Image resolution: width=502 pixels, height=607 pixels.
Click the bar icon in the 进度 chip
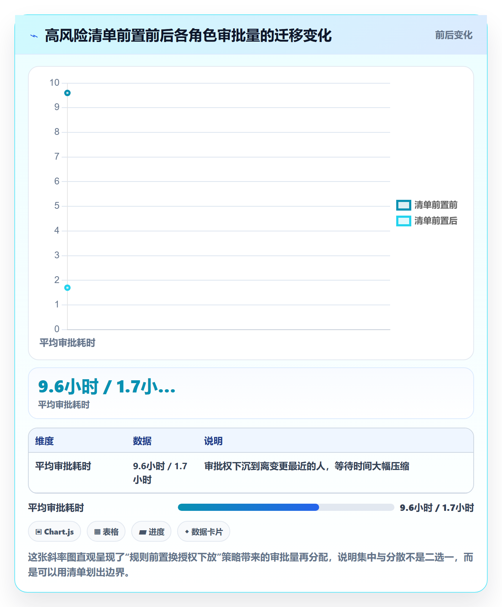click(142, 532)
